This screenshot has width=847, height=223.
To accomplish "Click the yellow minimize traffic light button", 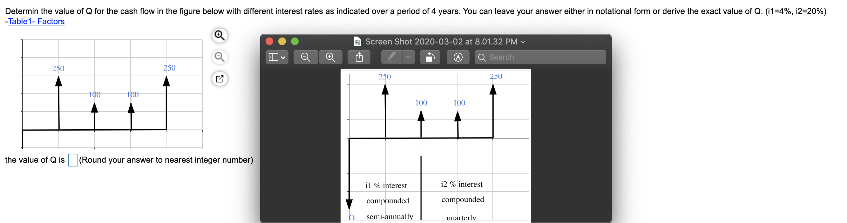I will (x=282, y=41).
